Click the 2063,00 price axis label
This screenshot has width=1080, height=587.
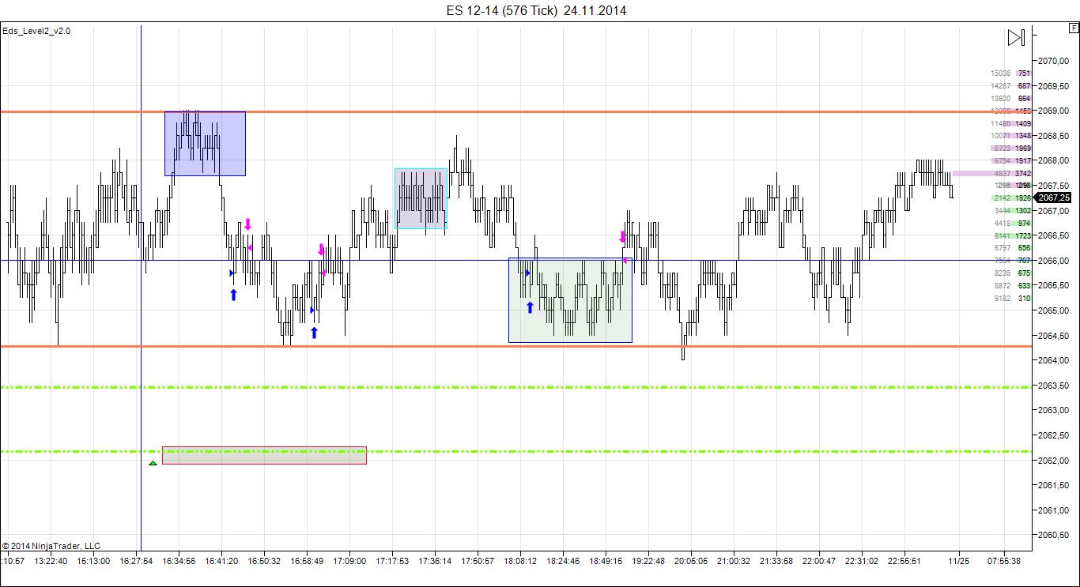[x=1053, y=410]
